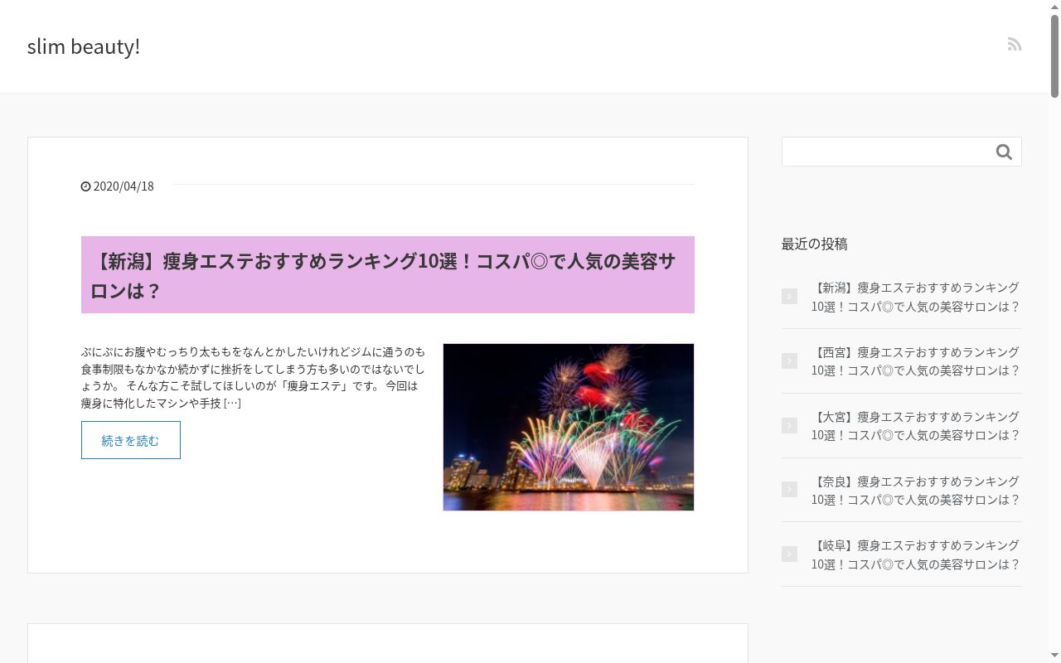1061x663 pixels.
Task: Click the 最近の投稿 sidebar heading
Action: tap(814, 244)
